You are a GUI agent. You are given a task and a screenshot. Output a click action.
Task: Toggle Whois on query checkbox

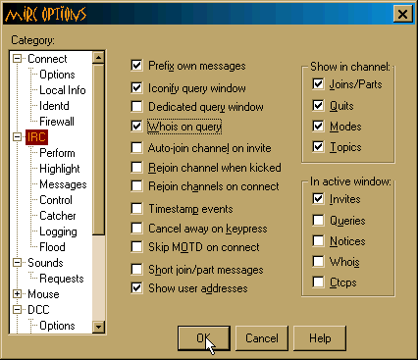[136, 127]
